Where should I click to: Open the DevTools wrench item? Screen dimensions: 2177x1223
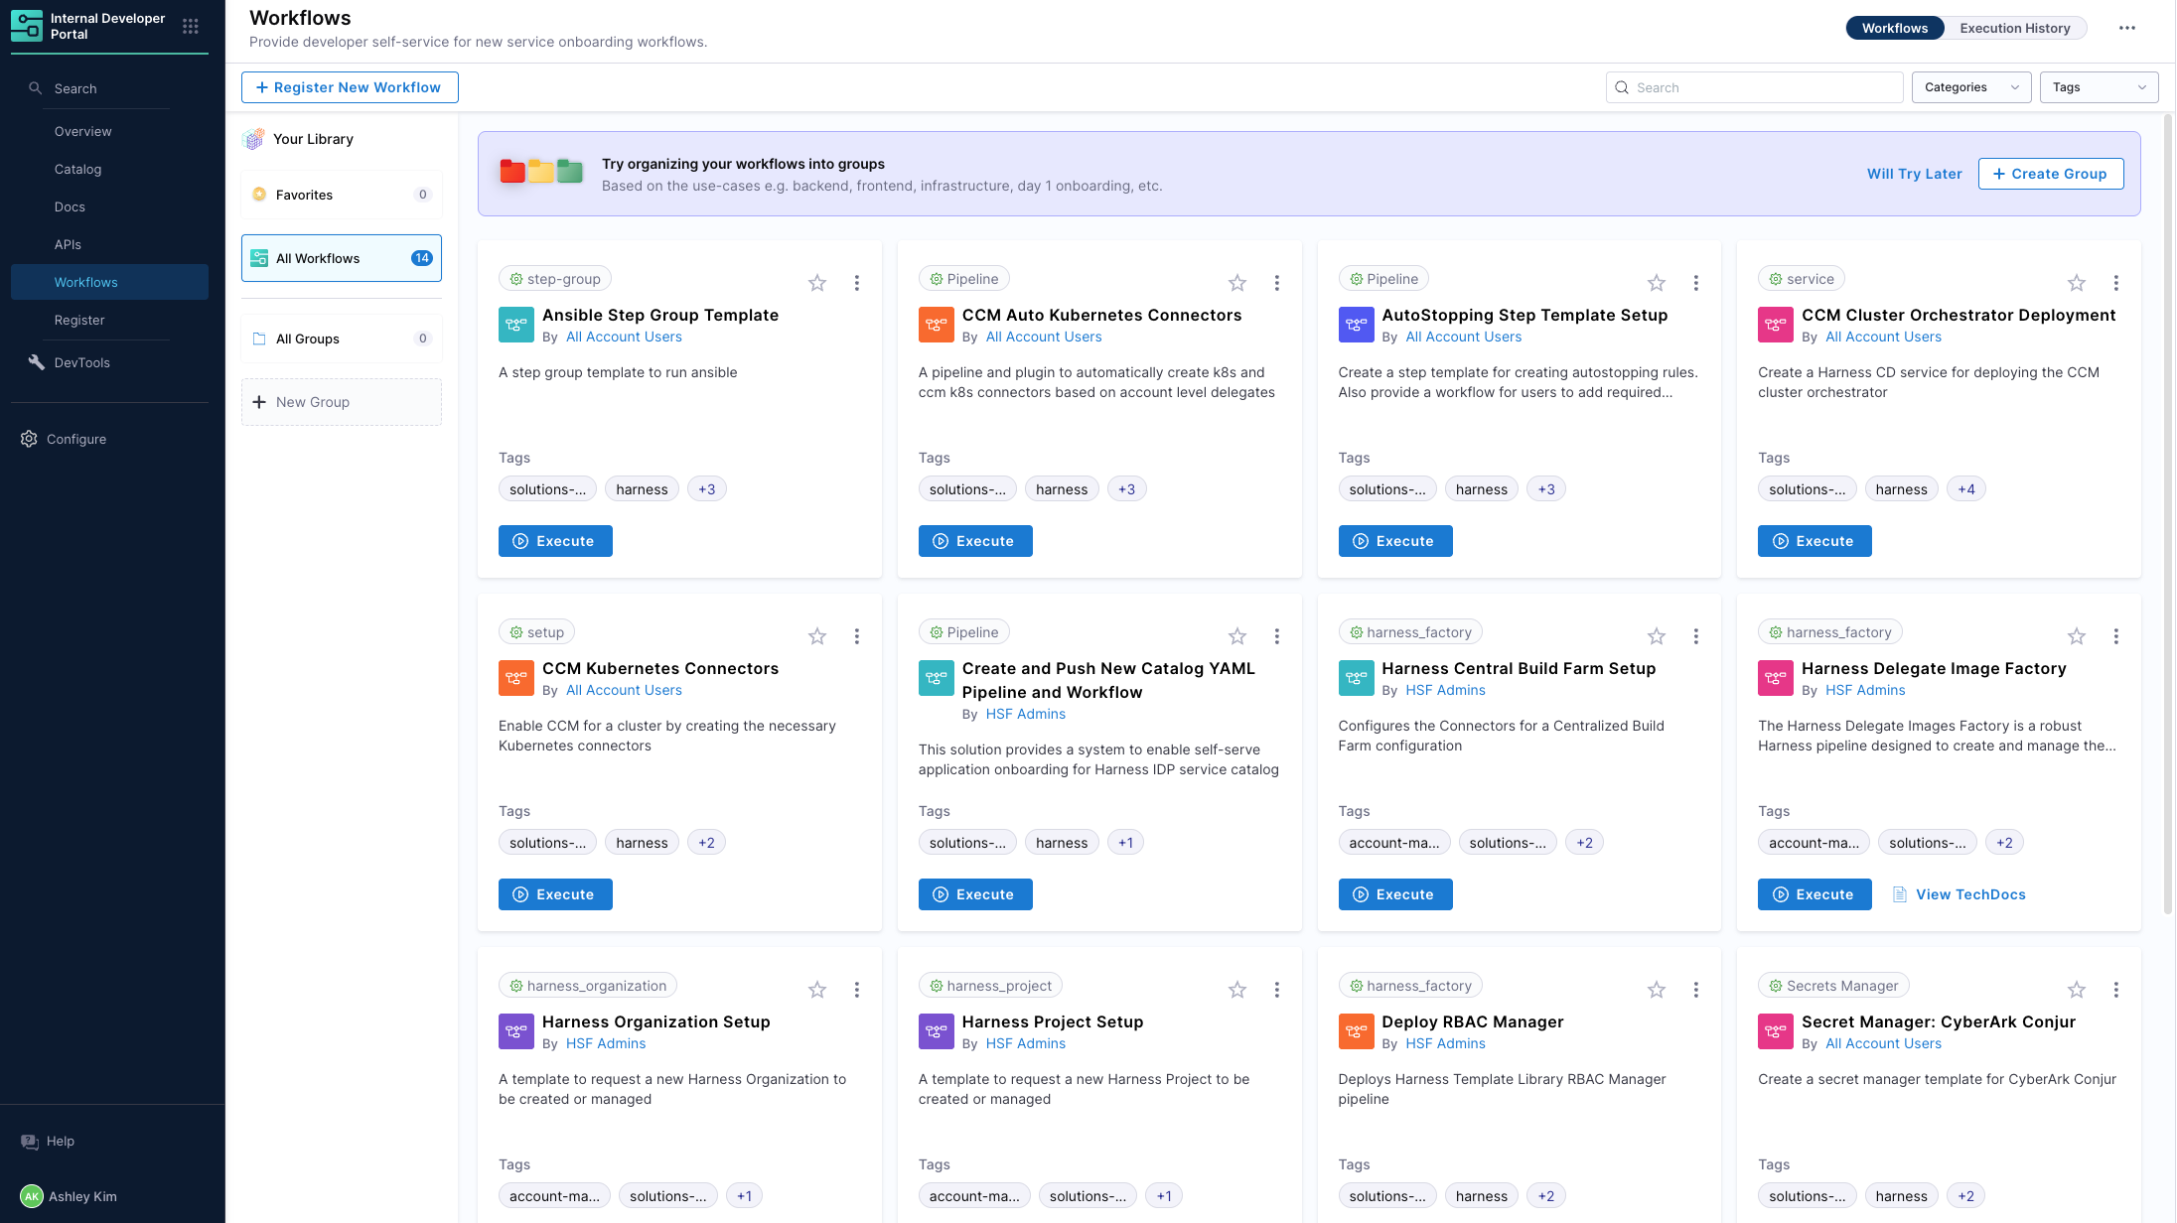(x=37, y=362)
